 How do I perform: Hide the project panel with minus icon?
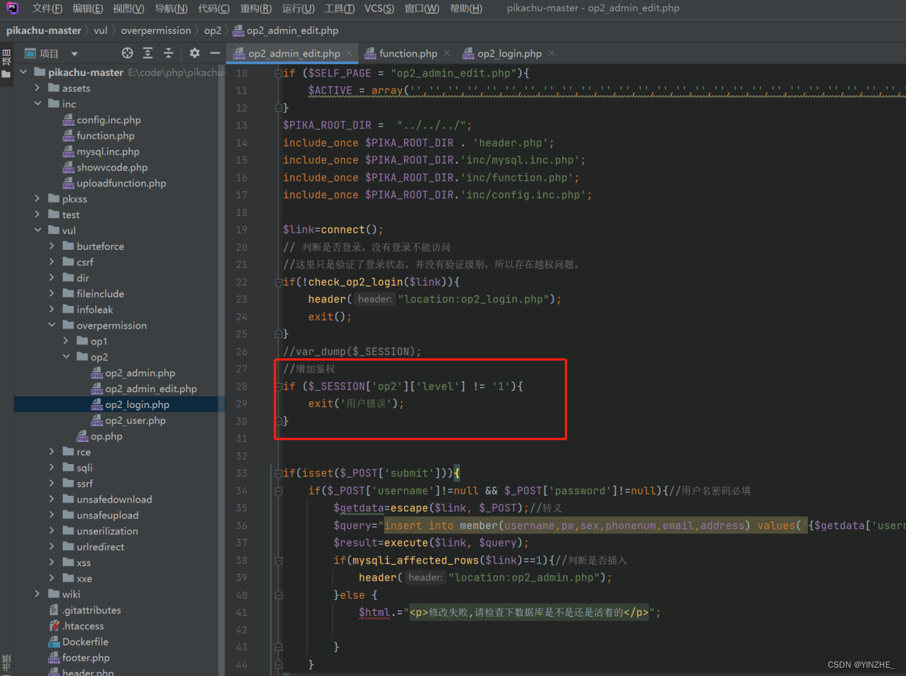(x=215, y=53)
